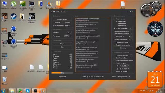Enable the Сохранять остаток checkbox

pos(114,42)
